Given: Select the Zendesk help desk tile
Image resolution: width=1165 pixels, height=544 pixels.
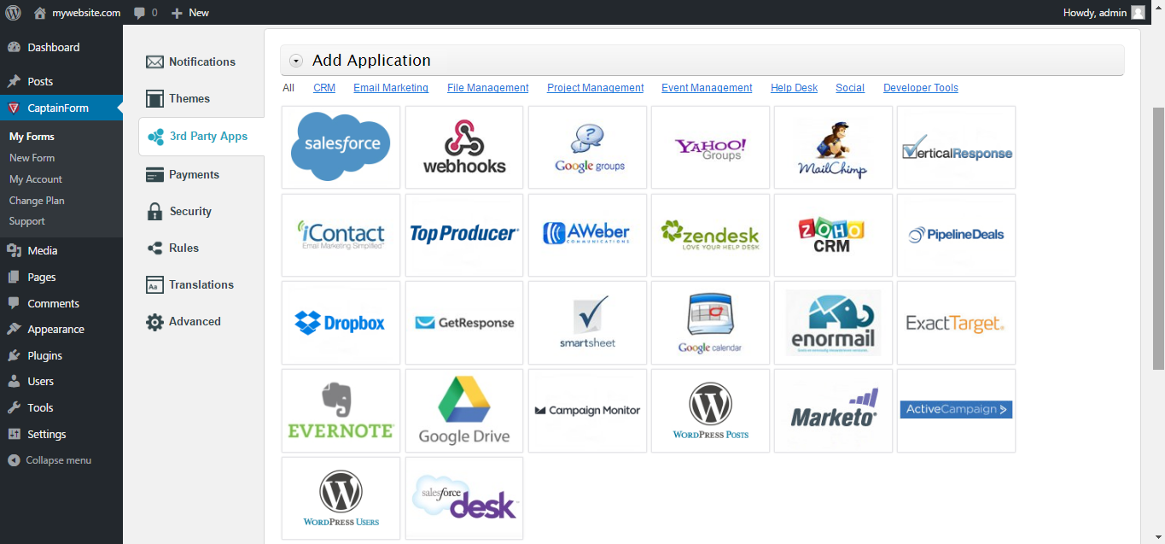Looking at the screenshot, I should point(710,235).
